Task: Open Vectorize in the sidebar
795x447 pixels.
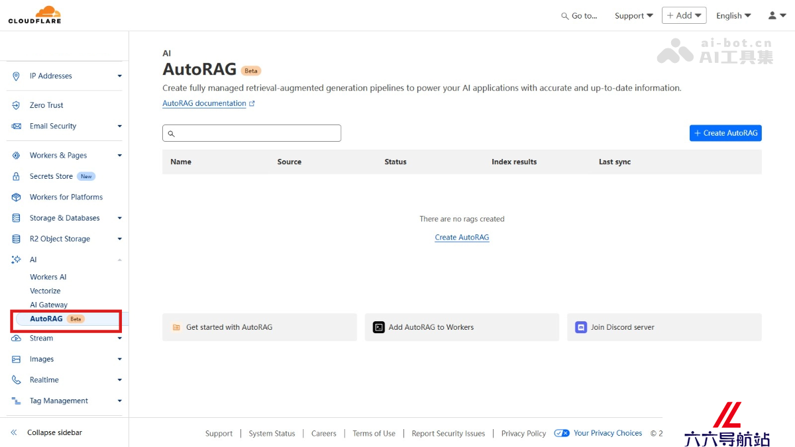Action: tap(45, 291)
